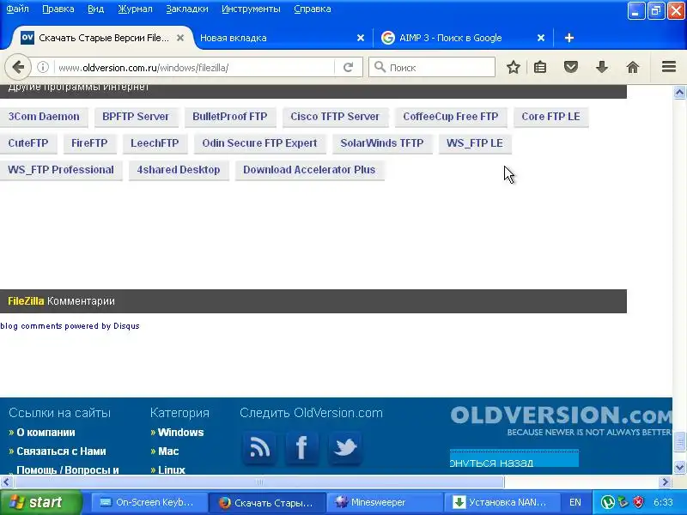Switch to Установка NAN taskbar item
Screen dimensions: 687x515
coord(502,502)
